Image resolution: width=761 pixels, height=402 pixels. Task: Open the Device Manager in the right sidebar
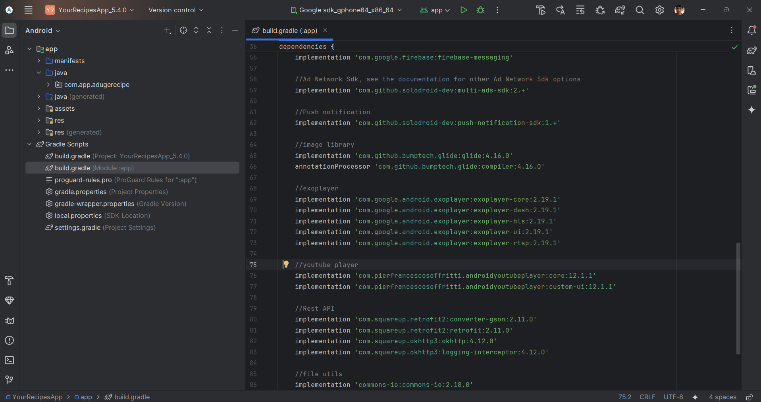(x=751, y=70)
